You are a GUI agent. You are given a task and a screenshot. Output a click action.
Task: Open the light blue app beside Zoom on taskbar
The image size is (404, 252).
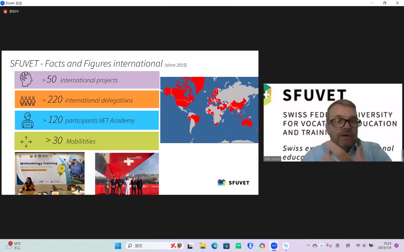point(286,246)
